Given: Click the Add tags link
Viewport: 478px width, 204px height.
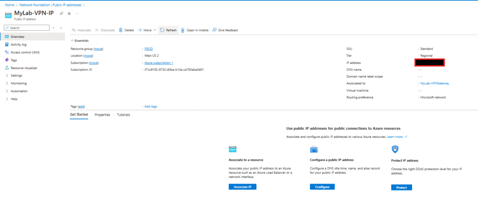Looking at the screenshot, I should coord(151,106).
